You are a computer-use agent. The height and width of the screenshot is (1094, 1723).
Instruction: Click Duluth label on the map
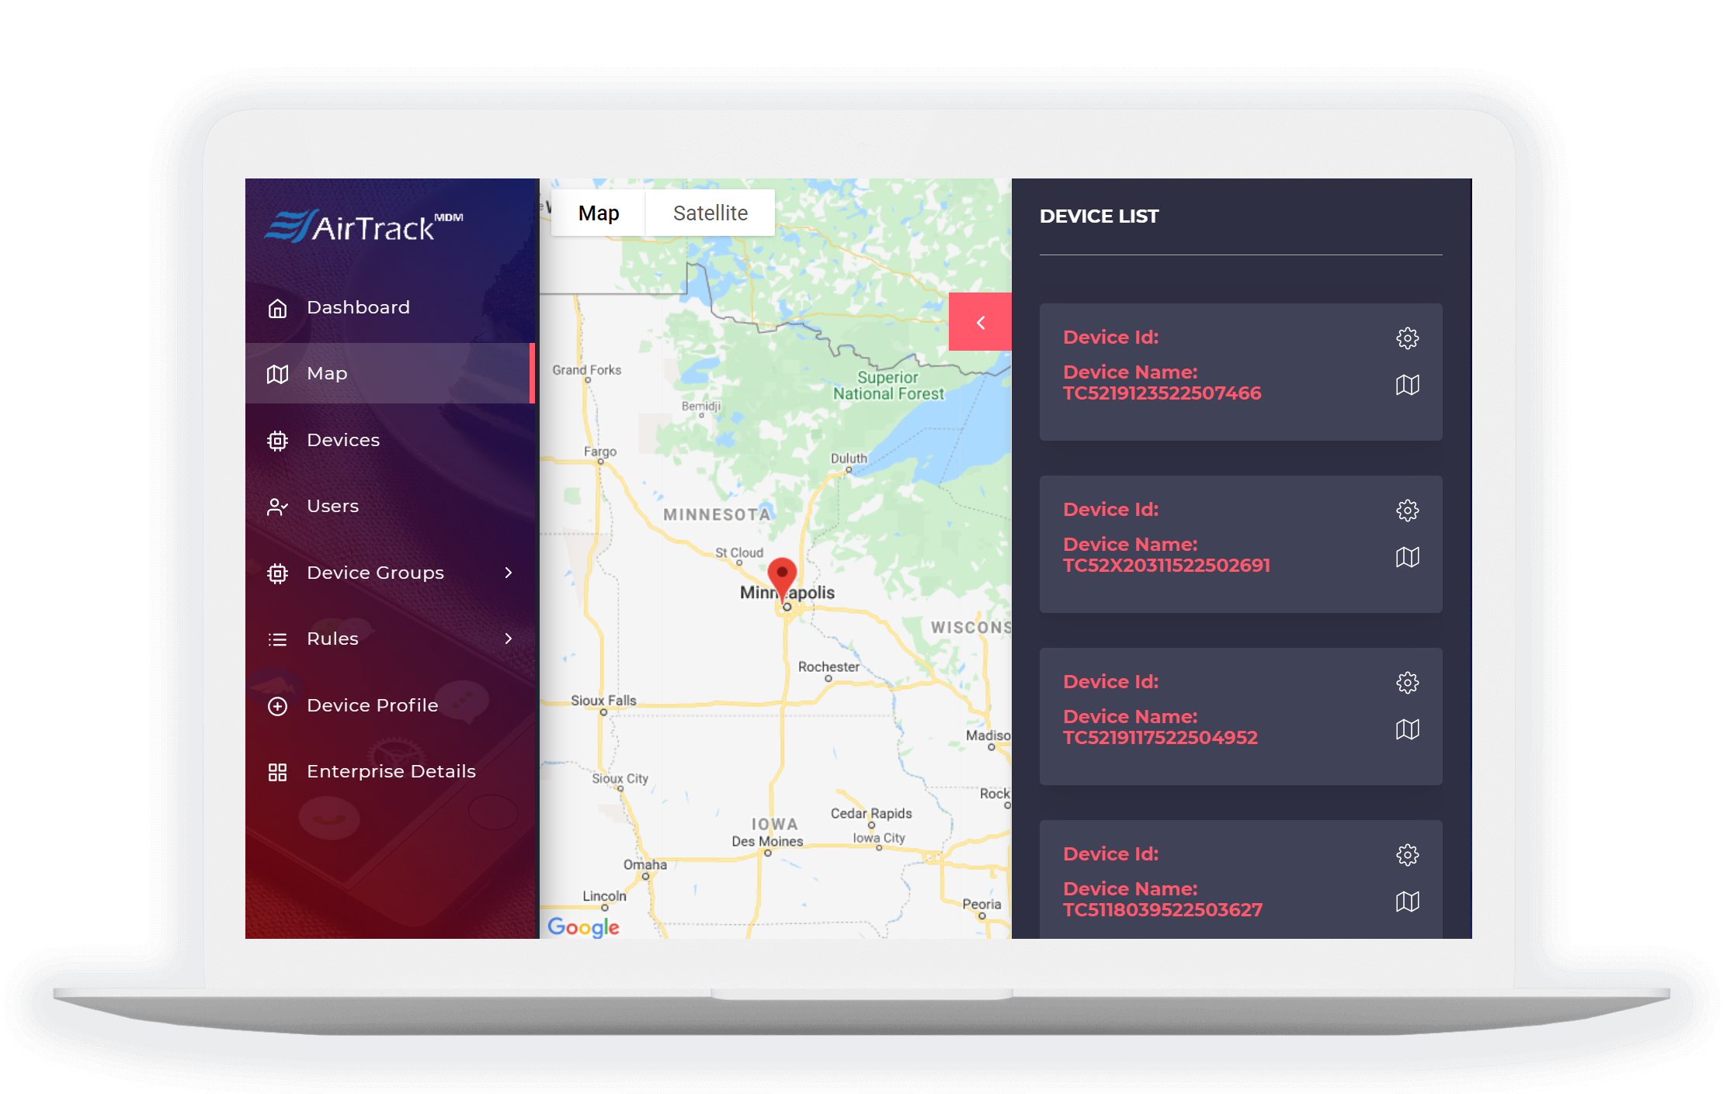(x=849, y=459)
